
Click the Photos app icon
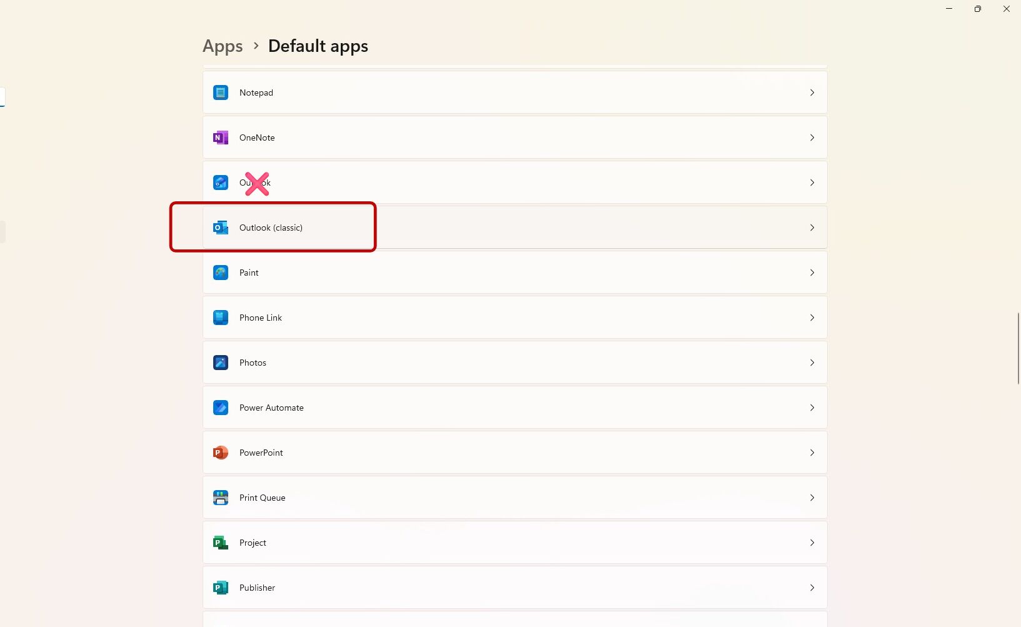(221, 363)
